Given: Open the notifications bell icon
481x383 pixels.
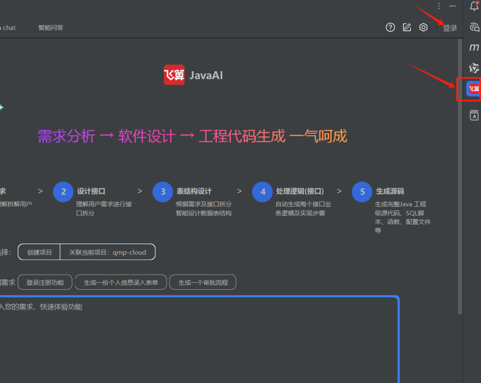Looking at the screenshot, I should tap(474, 6).
